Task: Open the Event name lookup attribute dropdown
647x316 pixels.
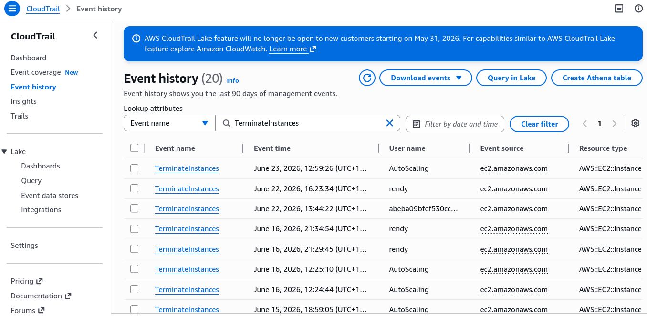Action: tap(169, 123)
